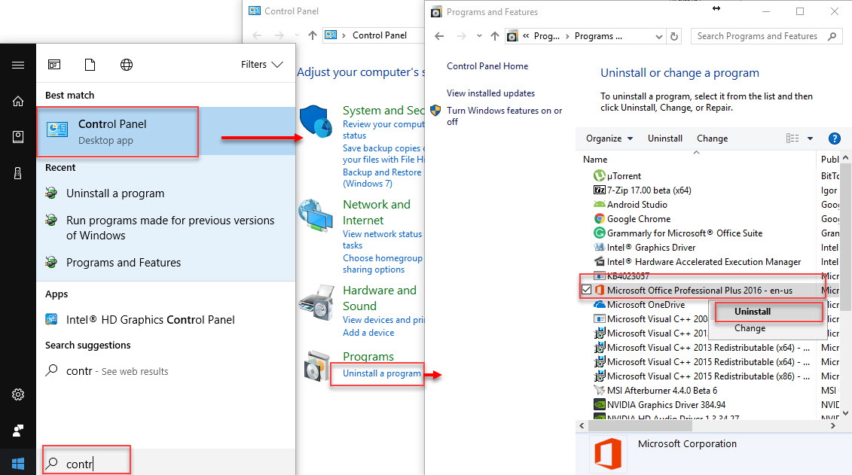Click the Windows Start button
Screen dimensions: 852x475
point(18,464)
